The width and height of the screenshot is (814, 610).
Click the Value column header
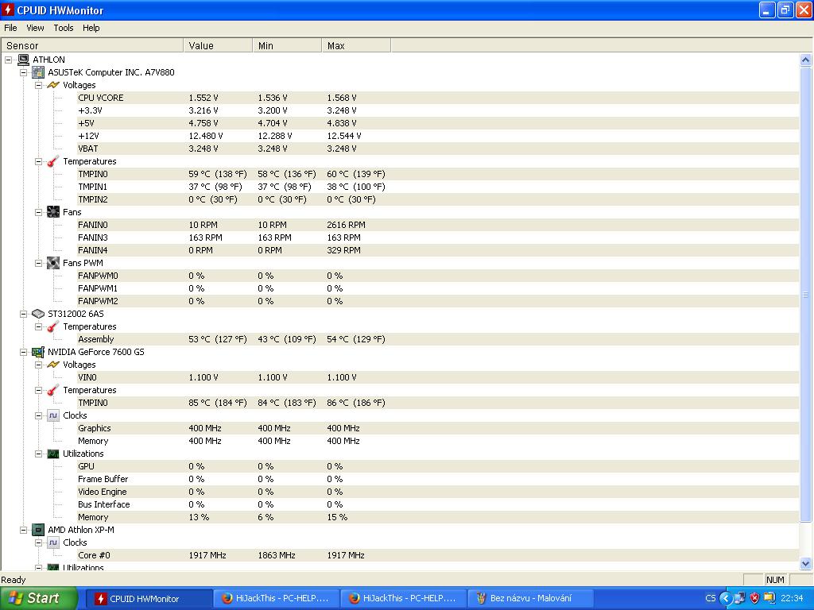click(217, 46)
